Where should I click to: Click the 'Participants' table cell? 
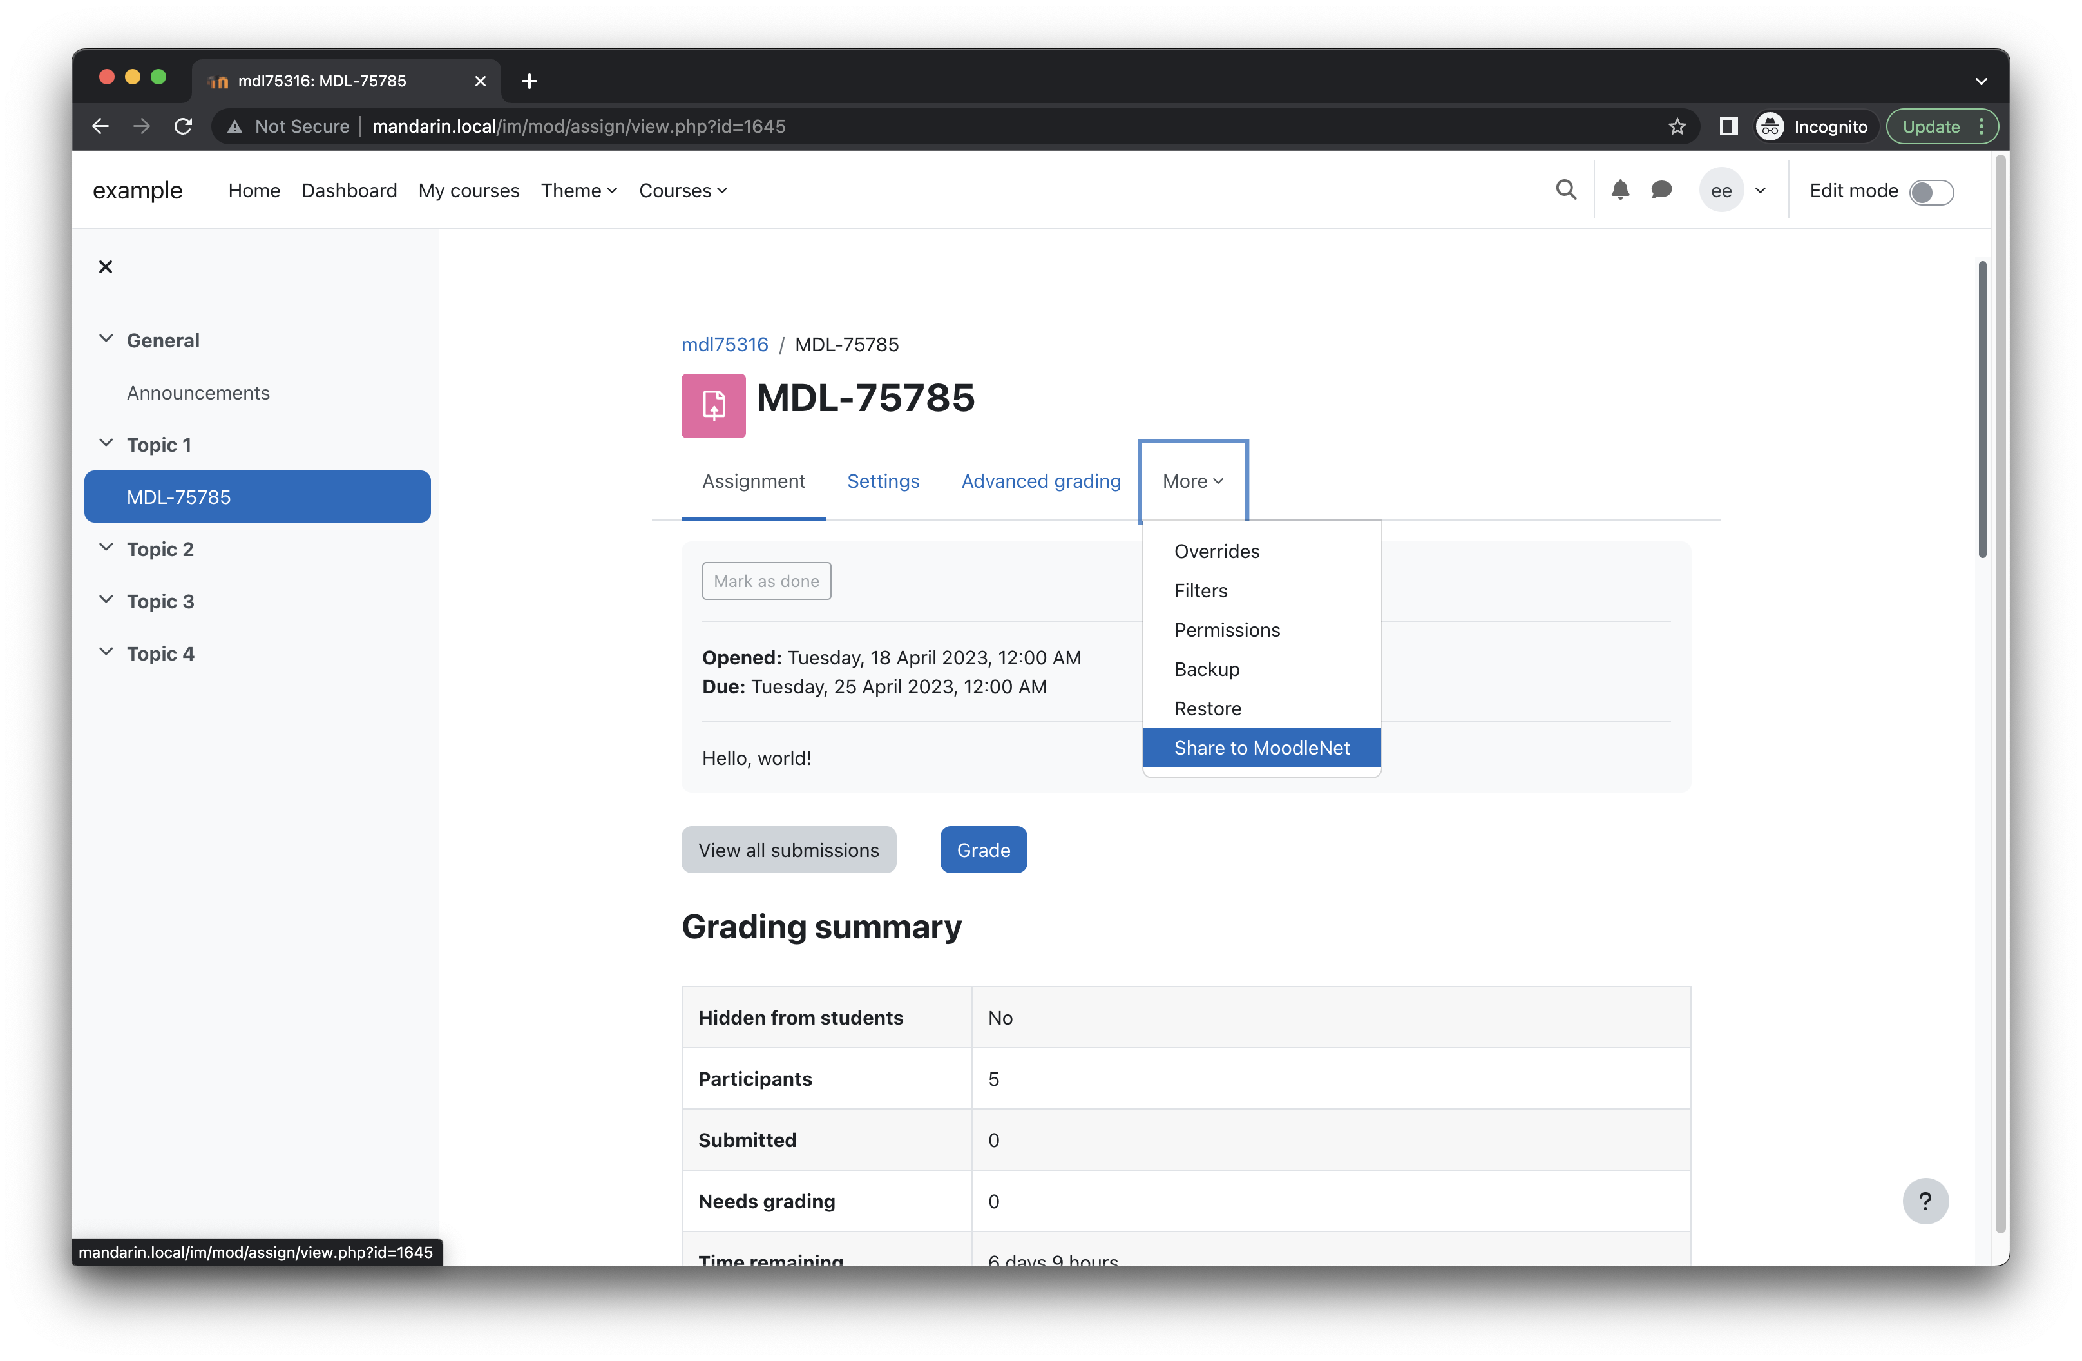[826, 1078]
